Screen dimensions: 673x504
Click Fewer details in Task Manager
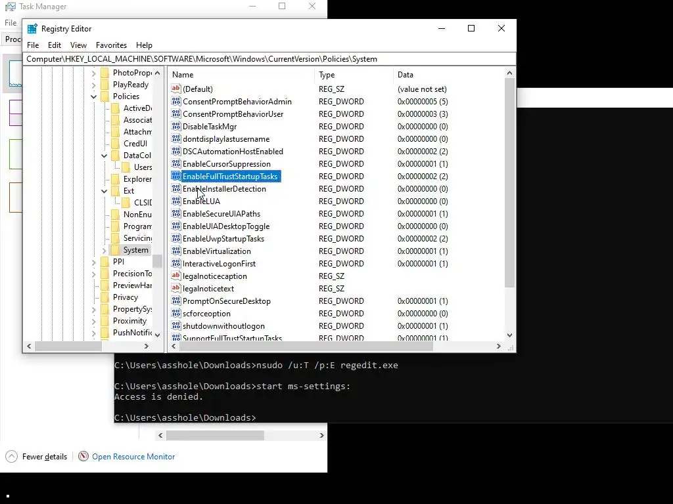[45, 457]
